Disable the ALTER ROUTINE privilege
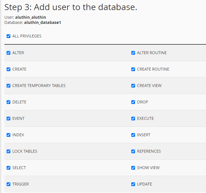This screenshot has width=206, height=193. 133,53
